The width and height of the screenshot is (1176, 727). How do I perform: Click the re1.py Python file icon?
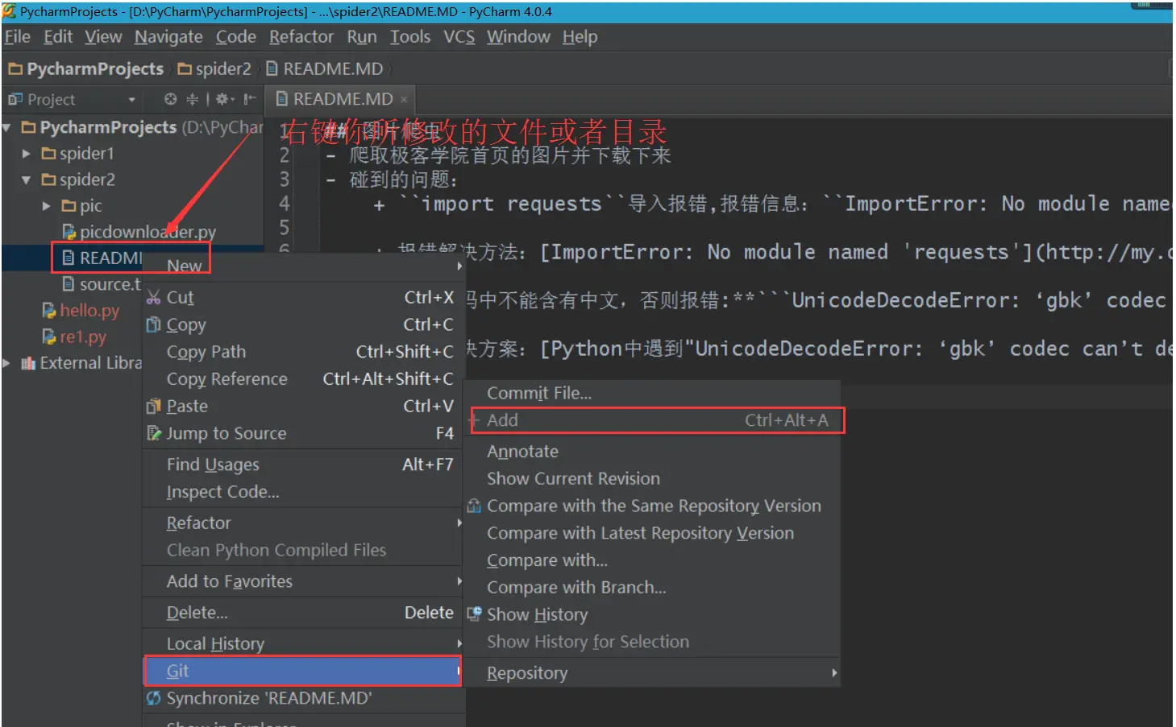tap(49, 337)
